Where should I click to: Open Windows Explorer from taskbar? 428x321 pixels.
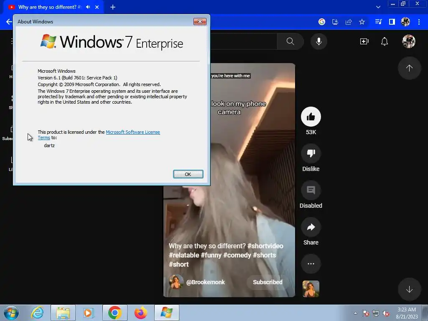pos(63,313)
